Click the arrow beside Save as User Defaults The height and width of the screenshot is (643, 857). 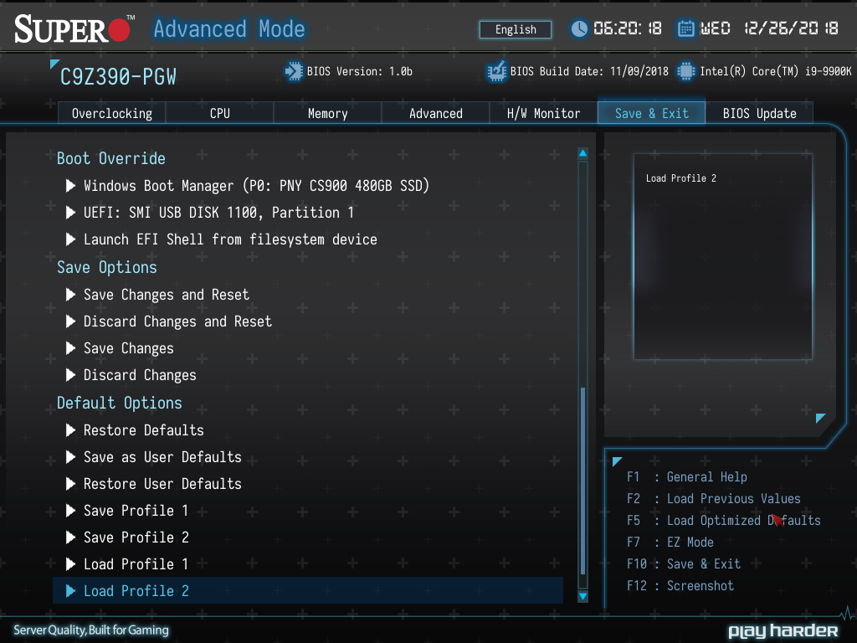(x=70, y=457)
